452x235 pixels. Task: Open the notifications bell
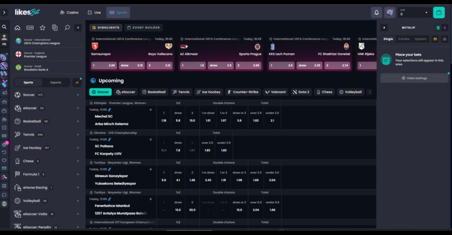(377, 13)
